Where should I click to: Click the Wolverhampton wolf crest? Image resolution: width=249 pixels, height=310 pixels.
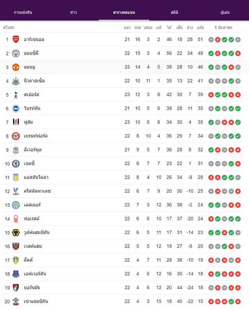(x=16, y=232)
